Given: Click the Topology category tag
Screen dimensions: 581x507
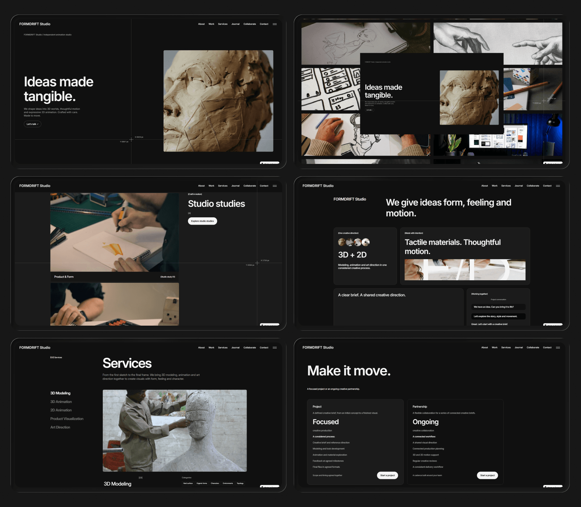Looking at the screenshot, I should point(240,483).
